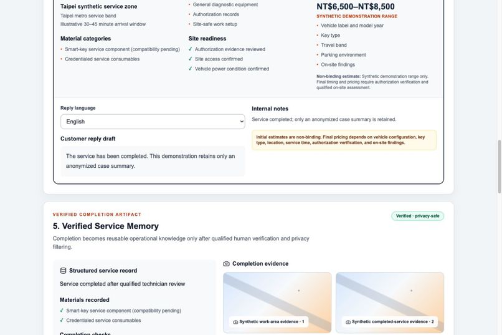Screen dimensions: 502x335
Task: Click the Non-binding estimate disclaimer text
Action: tap(372, 82)
